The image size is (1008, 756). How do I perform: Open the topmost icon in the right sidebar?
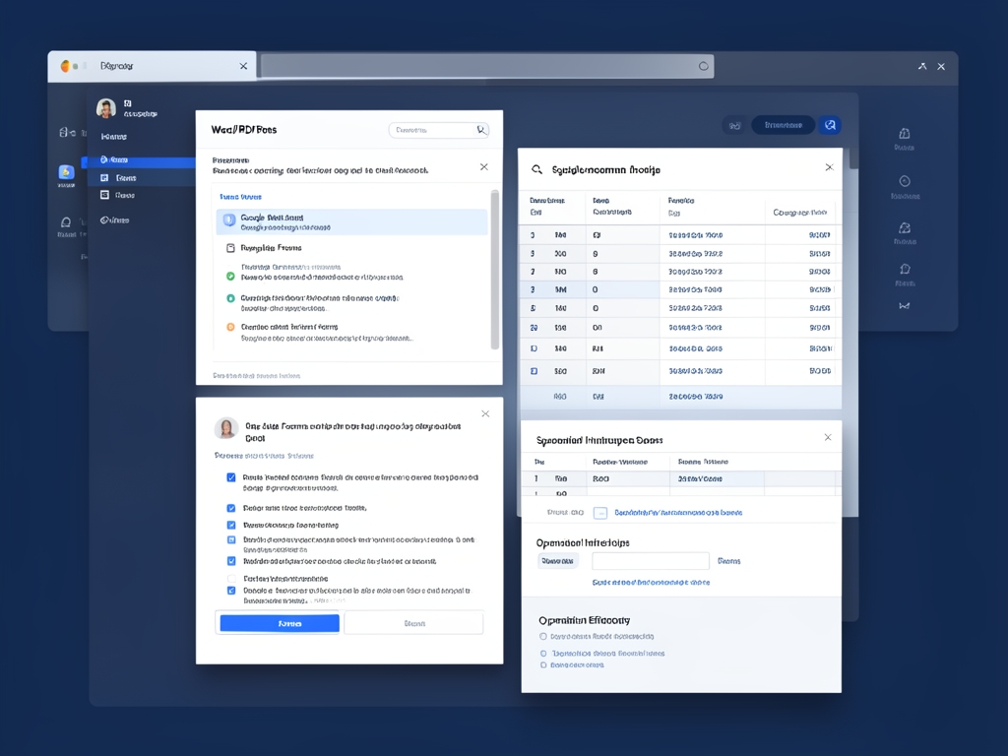[905, 134]
